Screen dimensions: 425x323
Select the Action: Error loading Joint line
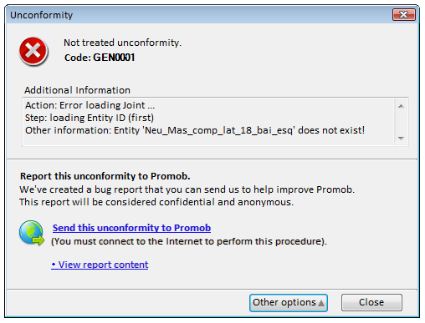pos(90,105)
